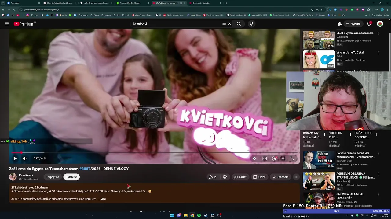Viewport: 391px width, 219px height.
Task: Show hidden system tray icons
Action: (347, 215)
